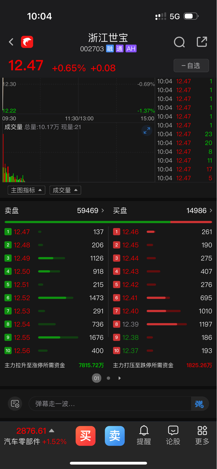Tap 主力拉升至涨停所需资金 7815.72万 value
This screenshot has width=217, height=469.
[91, 365]
